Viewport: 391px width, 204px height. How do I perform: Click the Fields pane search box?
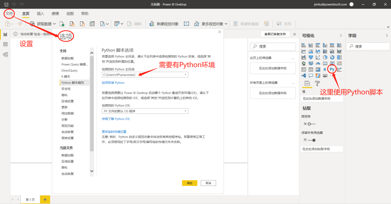369,46
